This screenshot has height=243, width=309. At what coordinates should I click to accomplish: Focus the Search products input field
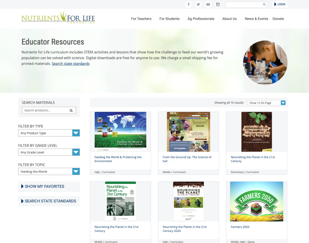pos(49,110)
